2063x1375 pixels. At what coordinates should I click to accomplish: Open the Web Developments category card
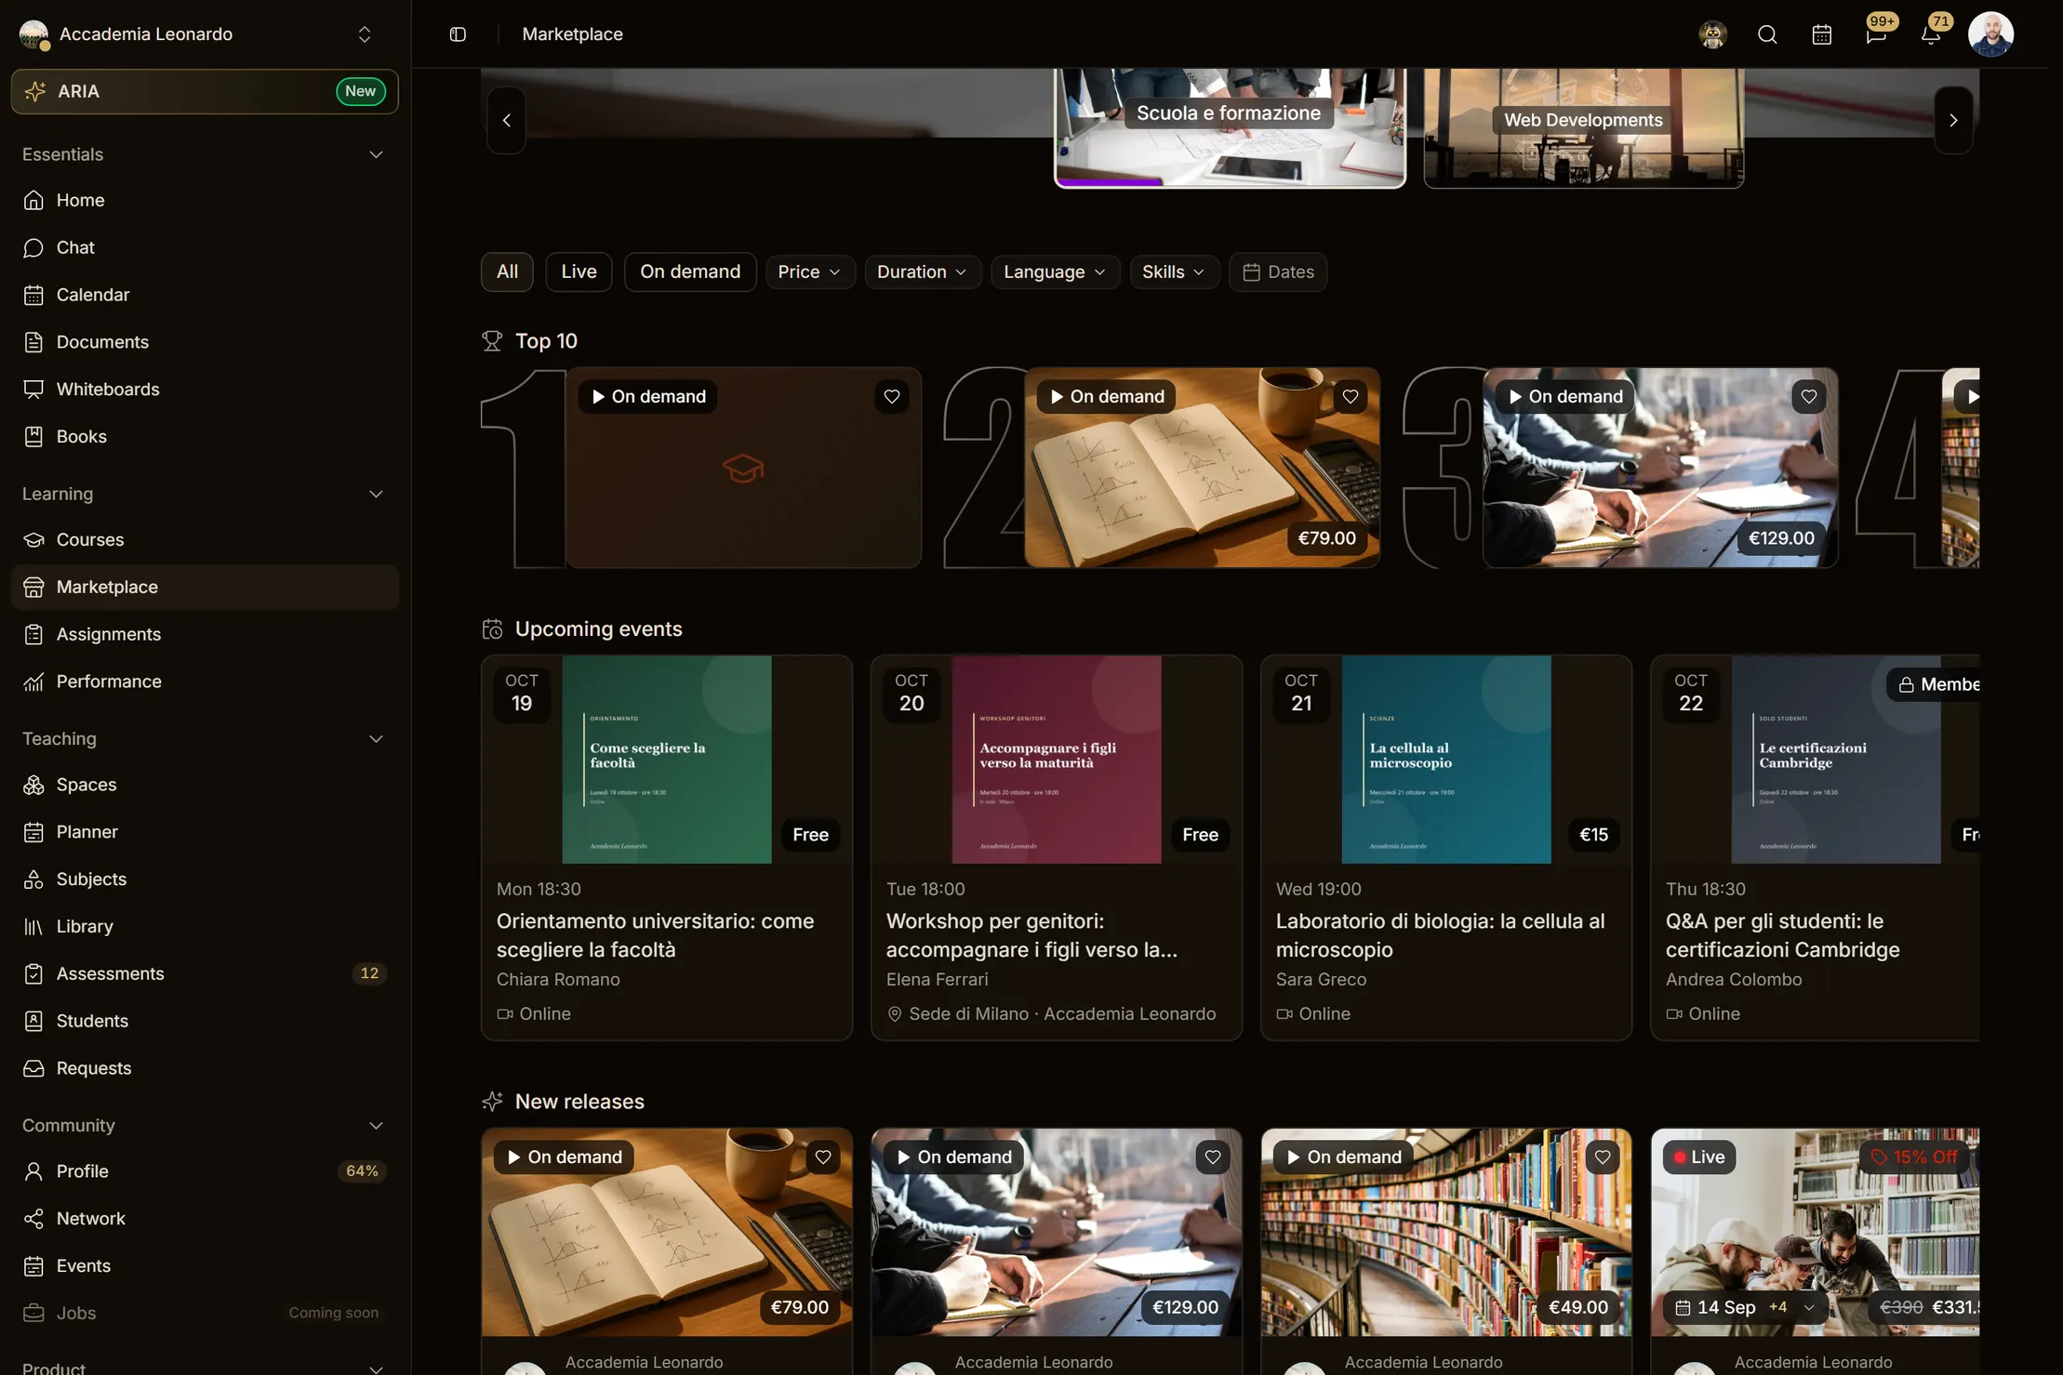click(1583, 127)
